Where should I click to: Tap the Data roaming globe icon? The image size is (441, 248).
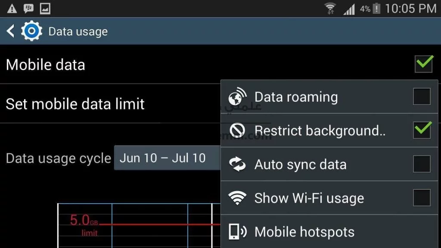coord(237,97)
